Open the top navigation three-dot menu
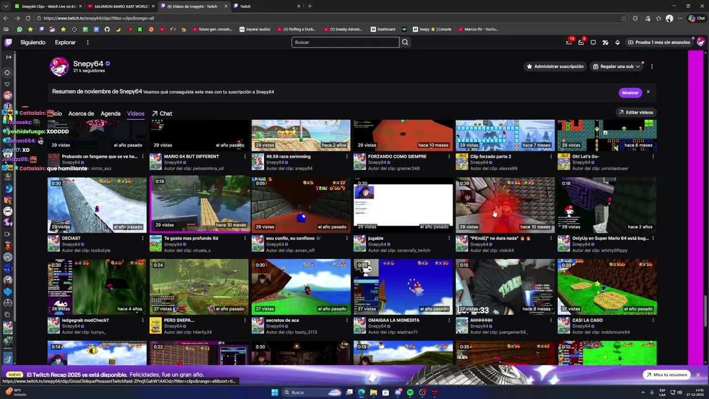Viewport: 709px width, 399px height. tap(88, 42)
